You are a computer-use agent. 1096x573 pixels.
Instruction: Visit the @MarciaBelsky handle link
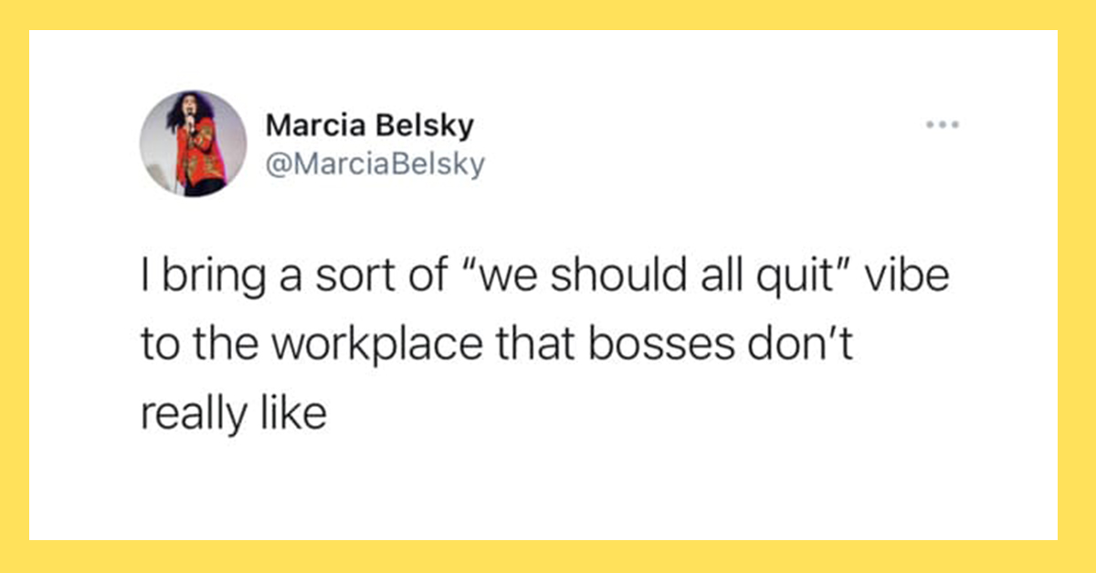click(x=374, y=164)
